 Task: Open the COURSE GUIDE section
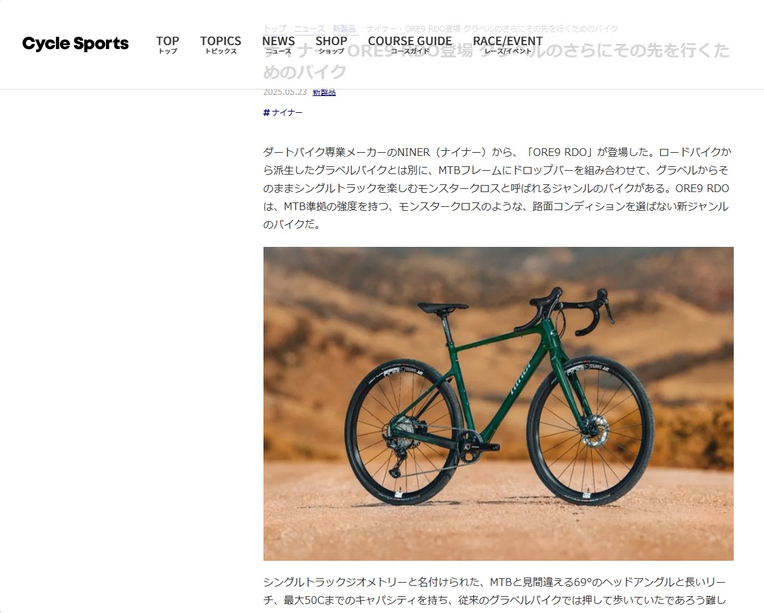click(410, 44)
